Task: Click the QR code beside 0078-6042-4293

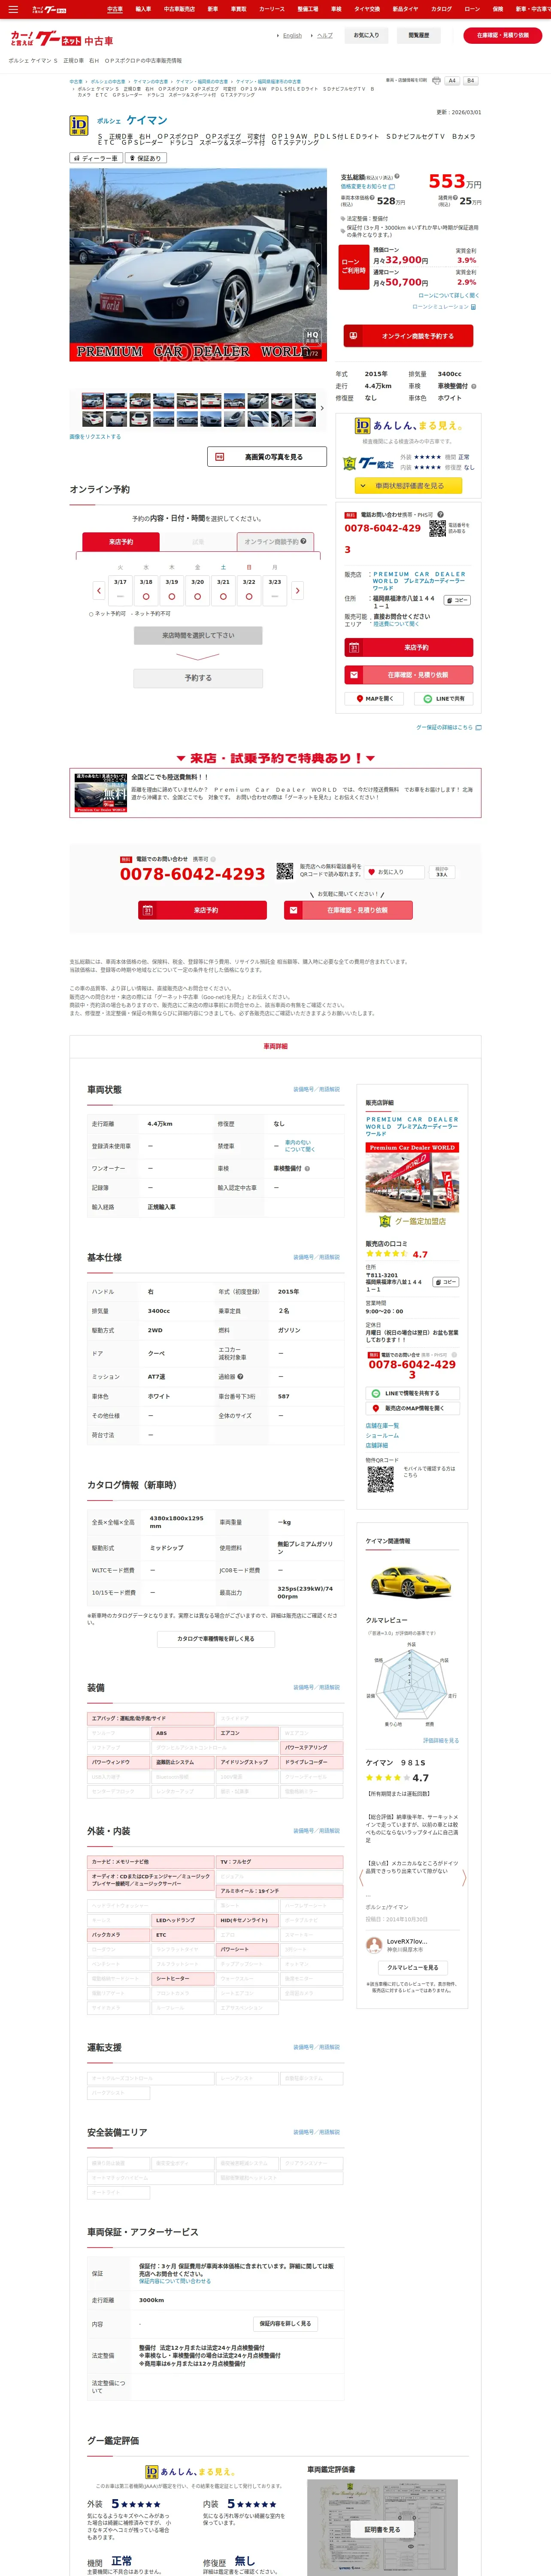Action: coord(284,872)
